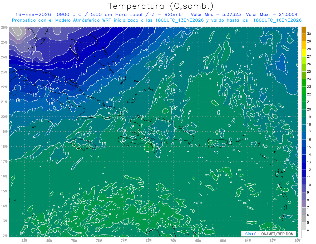Click the "13" contour label on the map
Screen dimensions: 316x244
coord(75,63)
